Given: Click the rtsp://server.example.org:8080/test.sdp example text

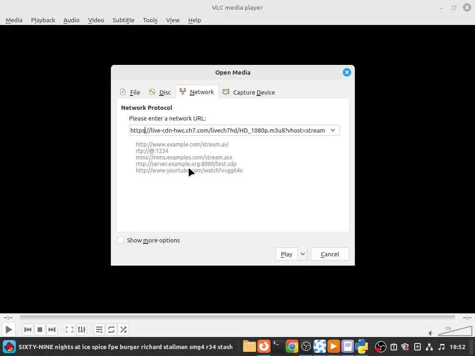Looking at the screenshot, I should pos(186,164).
